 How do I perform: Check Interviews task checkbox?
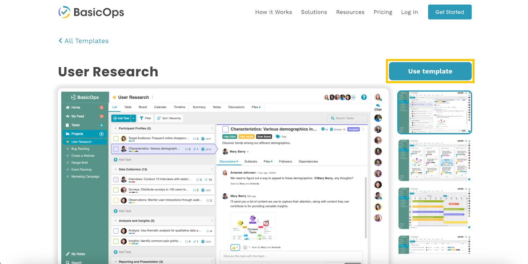116,180
